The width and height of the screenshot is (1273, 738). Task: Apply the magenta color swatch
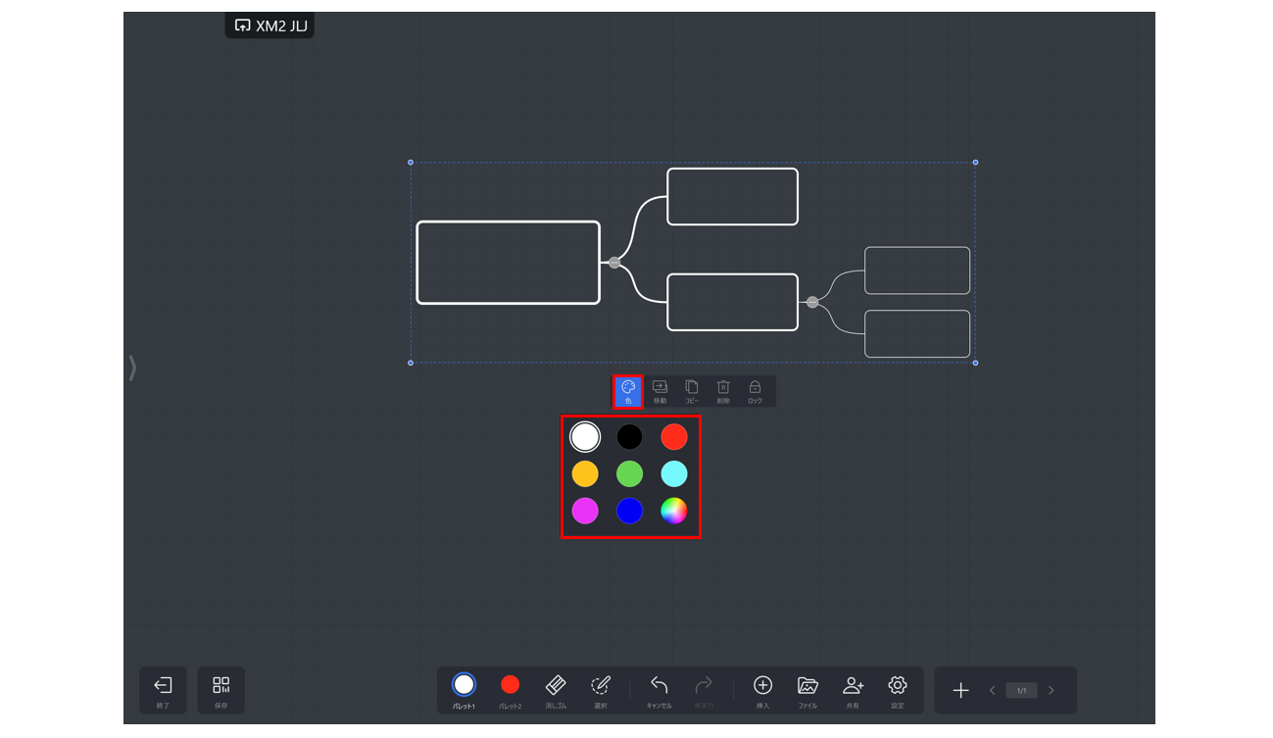pyautogui.click(x=585, y=511)
